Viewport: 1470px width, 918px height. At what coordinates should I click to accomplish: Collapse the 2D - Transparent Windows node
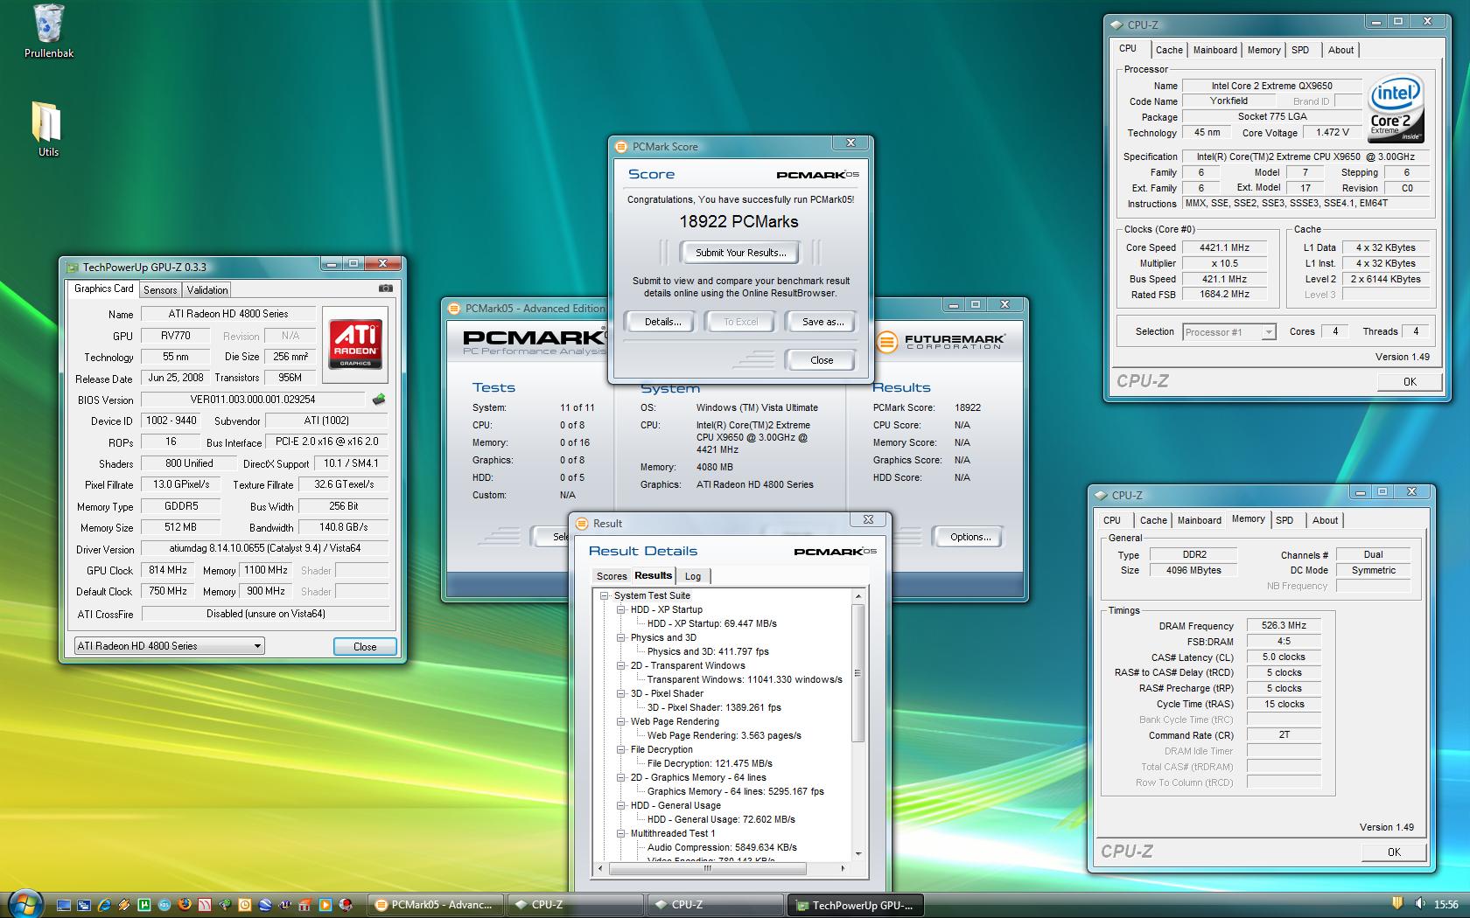tap(621, 665)
